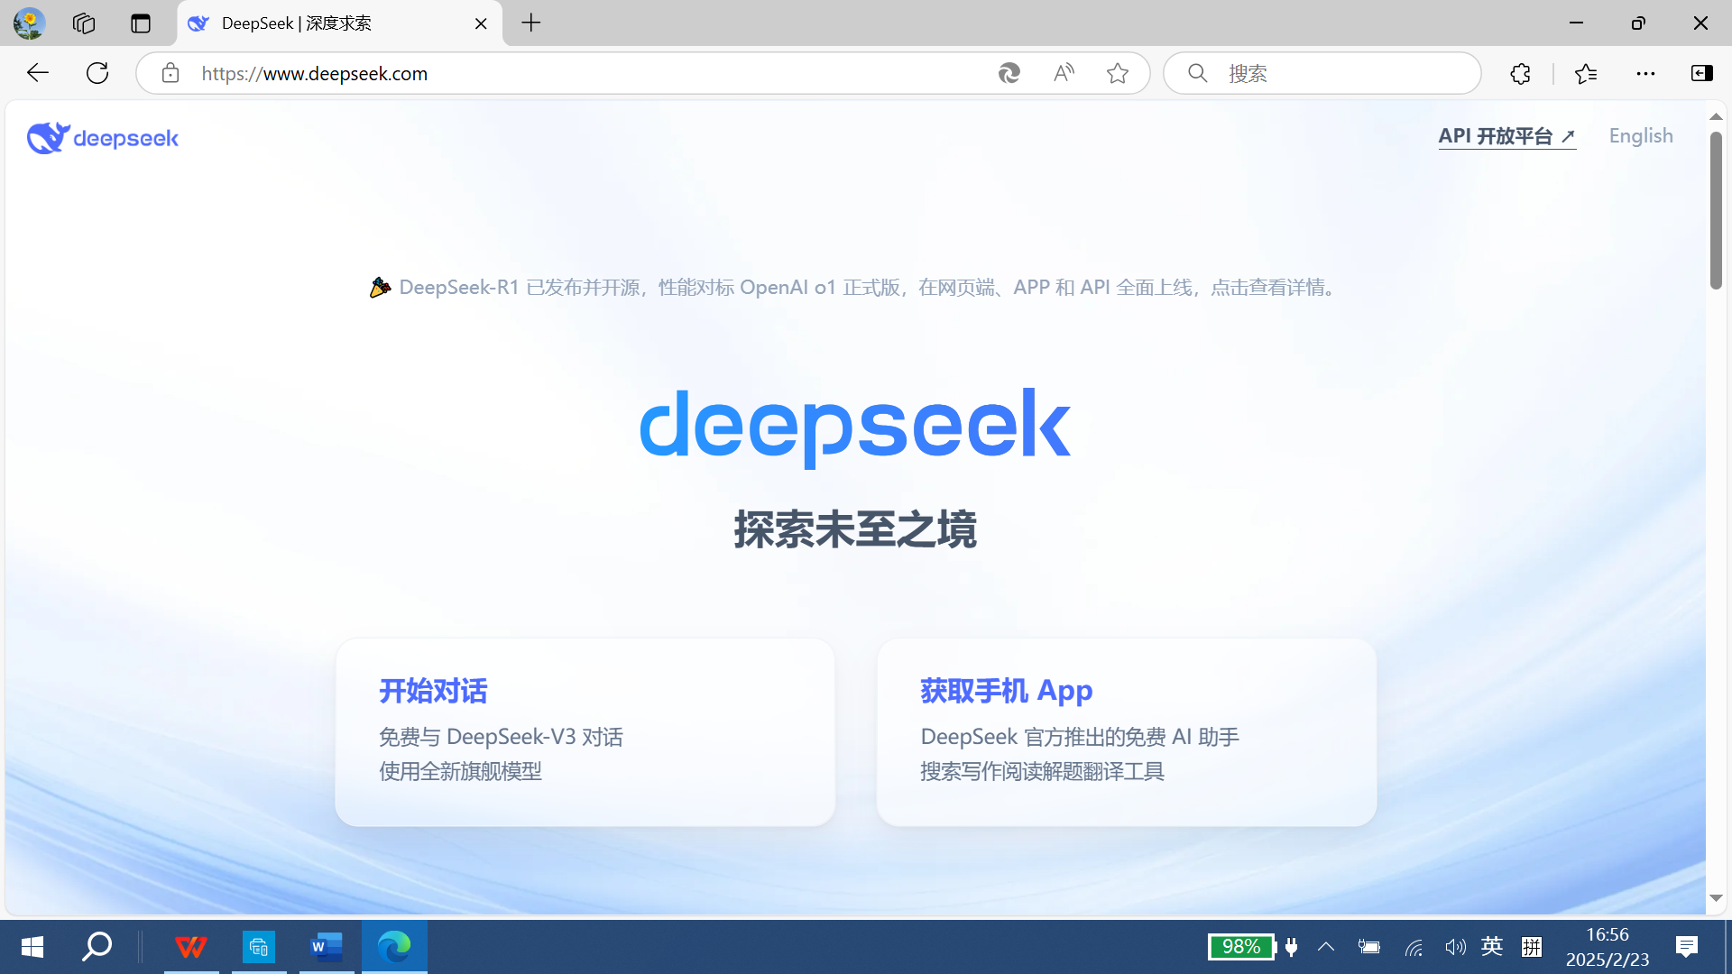Open the blue app next to WPS
The height and width of the screenshot is (974, 1732).
tap(259, 946)
